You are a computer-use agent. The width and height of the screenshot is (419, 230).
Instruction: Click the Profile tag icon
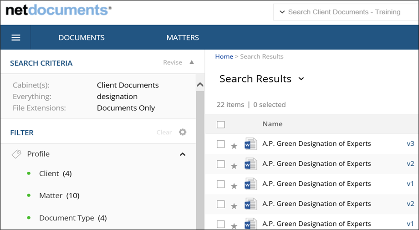(16, 154)
